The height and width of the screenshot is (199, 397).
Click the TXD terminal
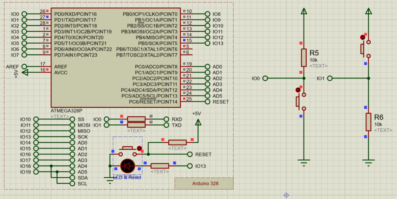166,125
